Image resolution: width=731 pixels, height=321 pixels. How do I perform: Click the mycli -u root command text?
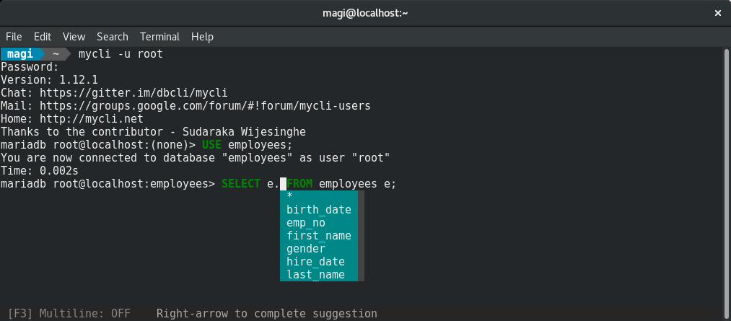(x=121, y=53)
